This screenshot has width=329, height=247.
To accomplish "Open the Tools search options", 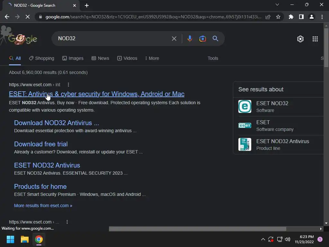I will pyautogui.click(x=213, y=59).
